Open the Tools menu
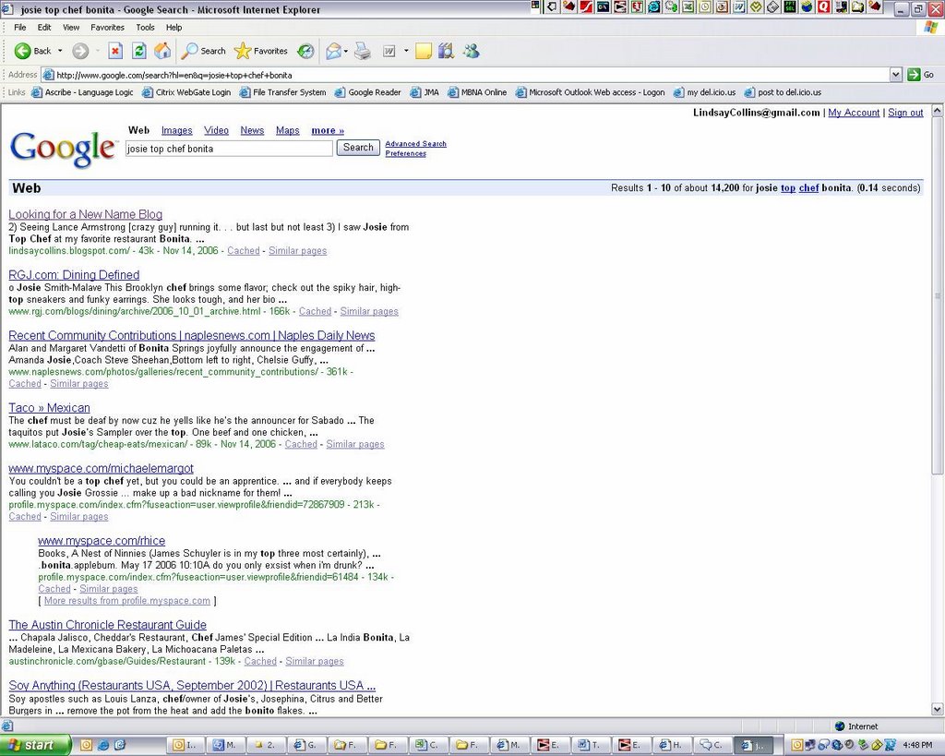Image resolution: width=945 pixels, height=756 pixels. 145,27
